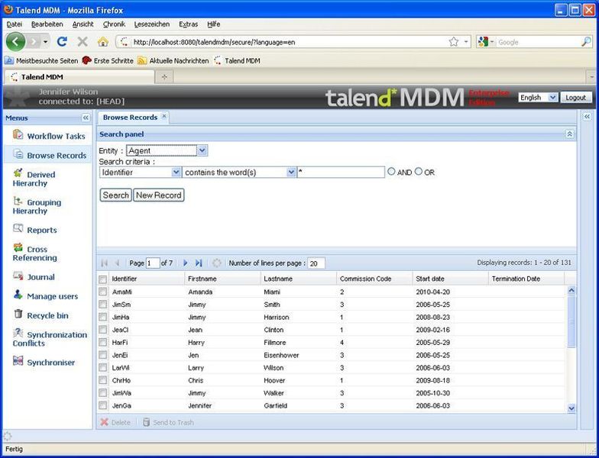Open Synchronization Conflicts icon
599x458 pixels.
tap(18, 333)
